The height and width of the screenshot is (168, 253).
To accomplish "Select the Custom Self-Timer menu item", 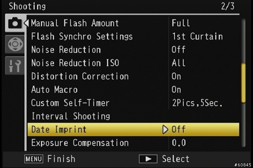I will [70, 103].
